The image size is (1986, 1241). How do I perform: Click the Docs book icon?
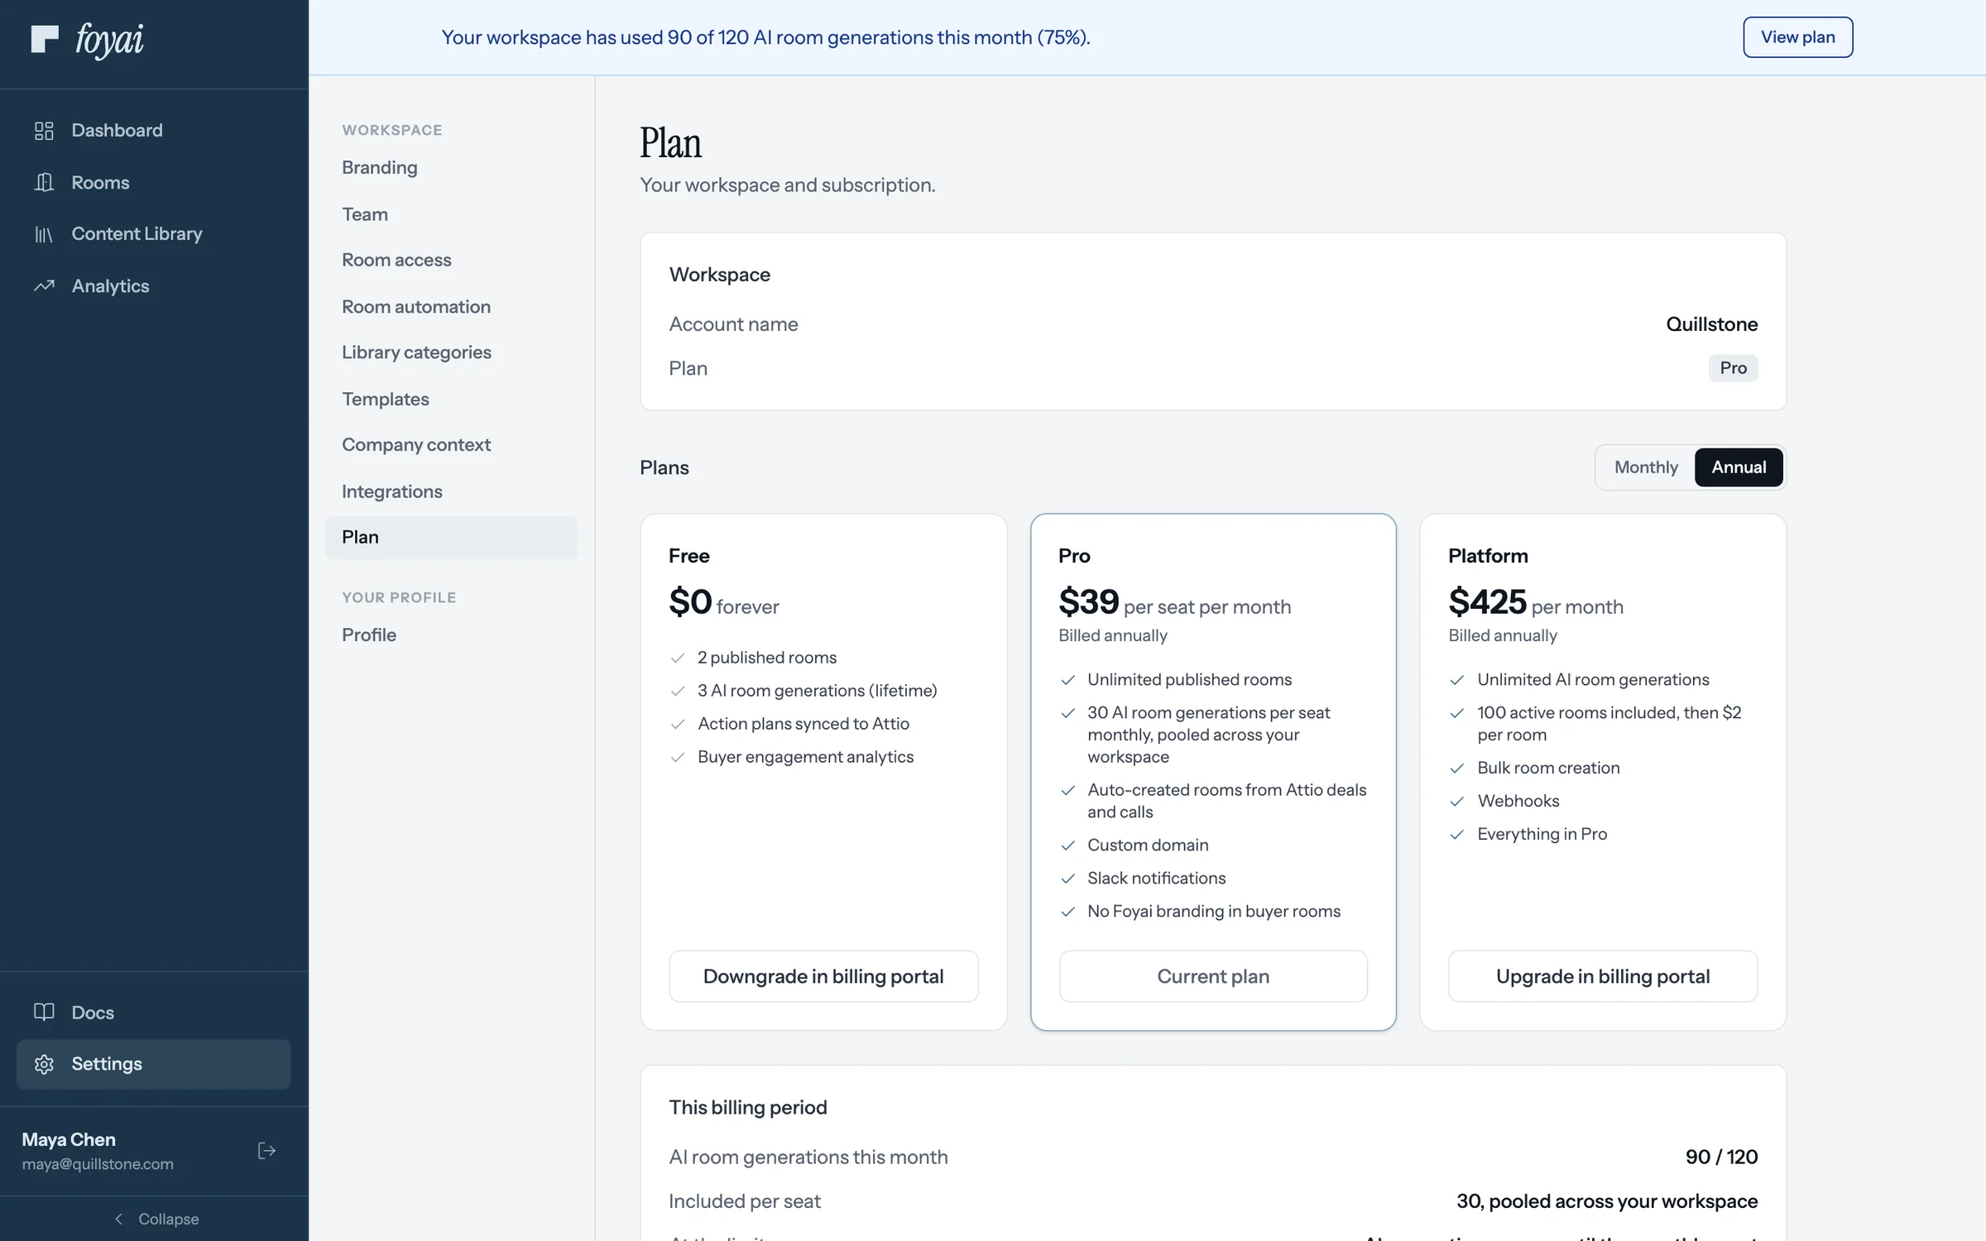pyautogui.click(x=44, y=1012)
